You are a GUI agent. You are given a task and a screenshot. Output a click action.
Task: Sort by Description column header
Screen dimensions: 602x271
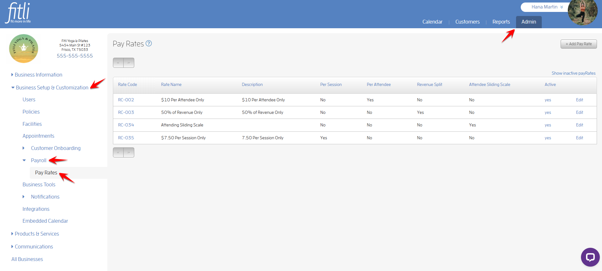(x=252, y=84)
